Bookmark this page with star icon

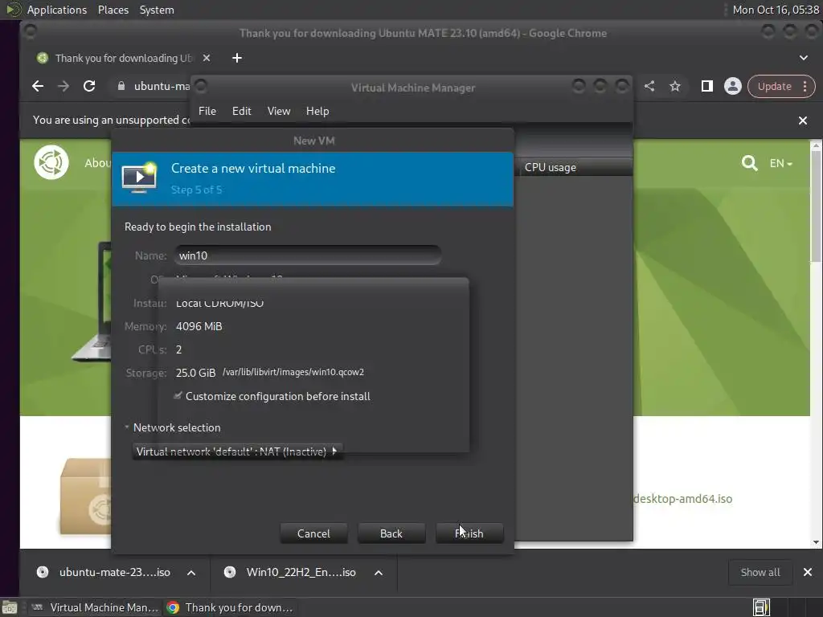point(675,86)
